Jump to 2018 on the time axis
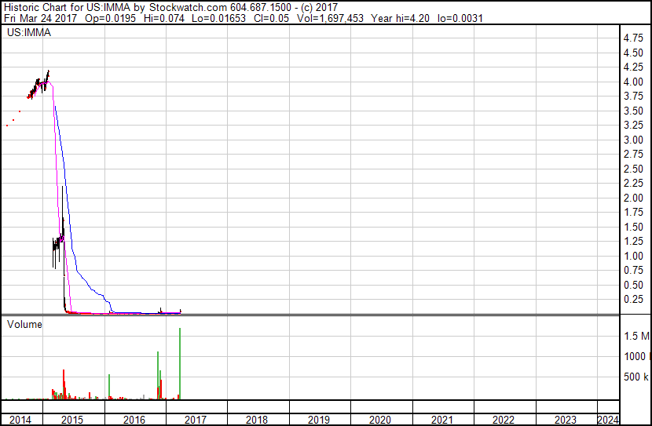Viewport: 652px width, 426px height. (x=257, y=420)
